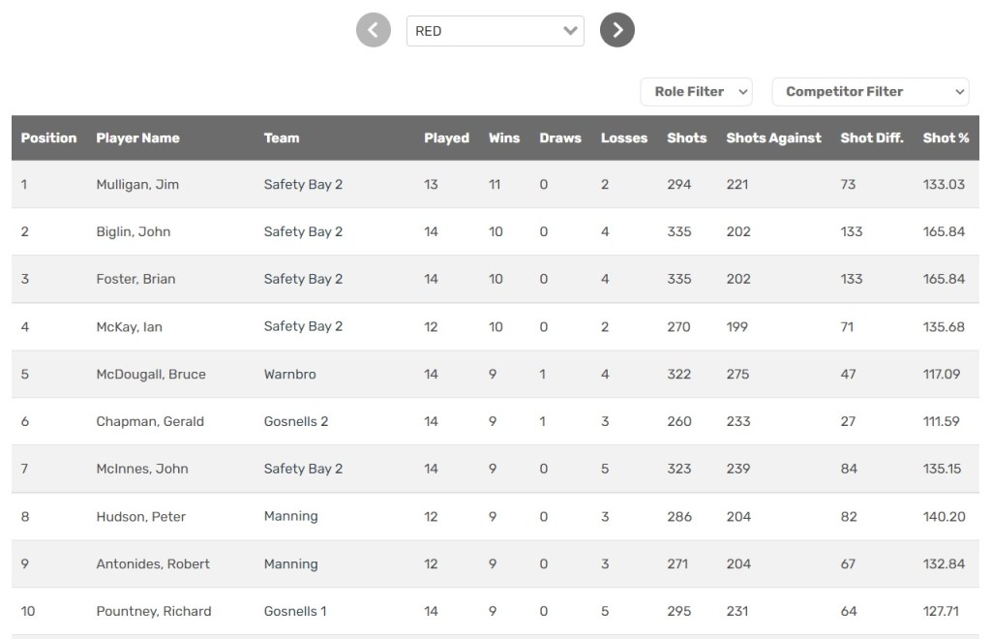The height and width of the screenshot is (639, 991).
Task: Click the Shot Diff. column header
Action: pos(872,138)
